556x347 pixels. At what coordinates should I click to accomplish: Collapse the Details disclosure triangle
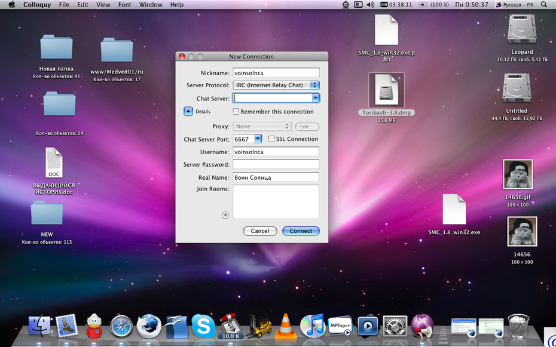tap(188, 112)
